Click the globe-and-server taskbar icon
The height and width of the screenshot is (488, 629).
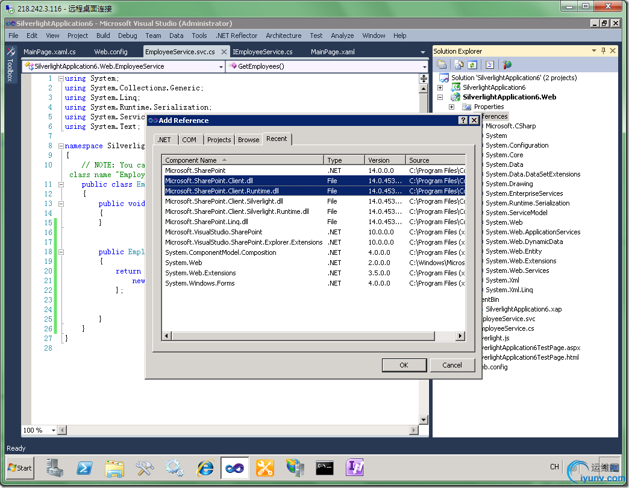(295, 468)
